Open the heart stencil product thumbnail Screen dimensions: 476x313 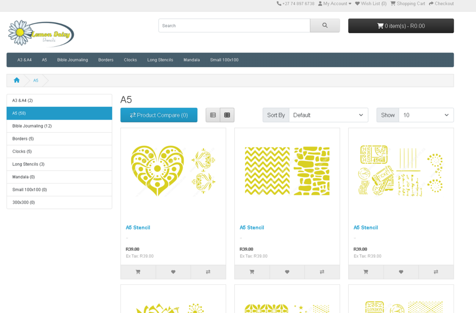point(173,171)
